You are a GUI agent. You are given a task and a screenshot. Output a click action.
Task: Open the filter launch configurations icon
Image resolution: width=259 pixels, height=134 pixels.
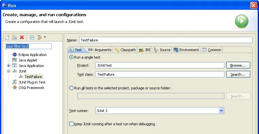coord(39,37)
